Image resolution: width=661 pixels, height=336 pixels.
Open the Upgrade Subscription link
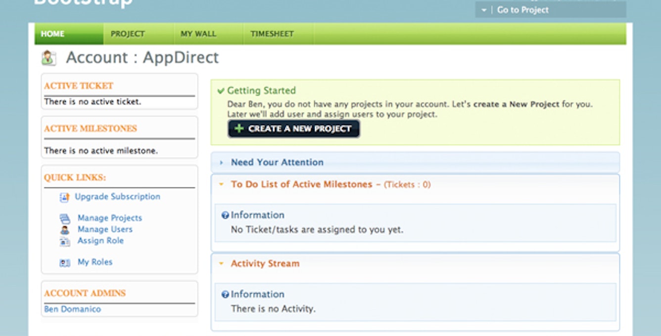pos(117,197)
